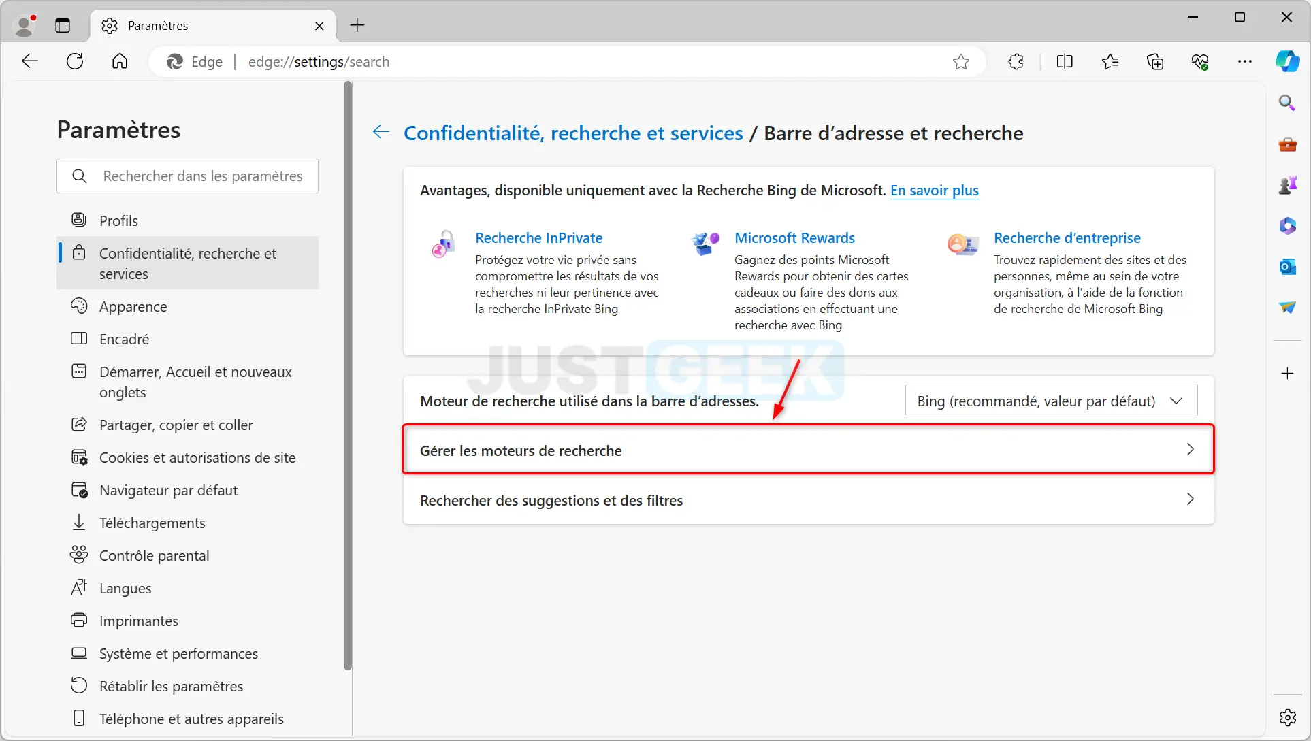Open the sidebar Games chess icon
1311x741 pixels.
(1287, 185)
